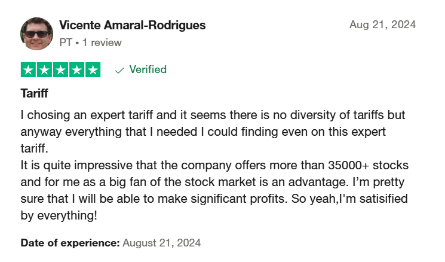Click the fourth green rating star
Viewport: 445px width, 262px height.
tap(76, 69)
